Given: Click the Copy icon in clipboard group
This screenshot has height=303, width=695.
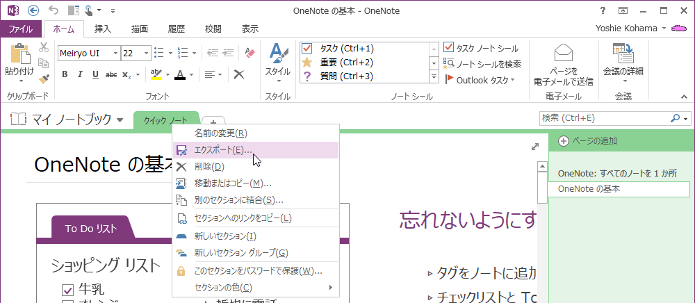Looking at the screenshot, I should tap(43, 63).
